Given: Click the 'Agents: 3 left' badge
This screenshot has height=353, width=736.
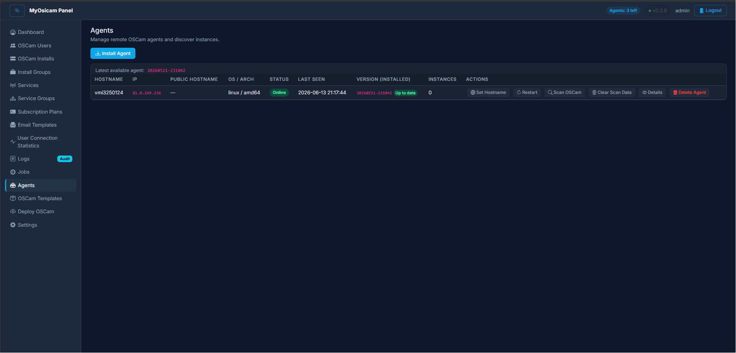Looking at the screenshot, I should coord(623,11).
